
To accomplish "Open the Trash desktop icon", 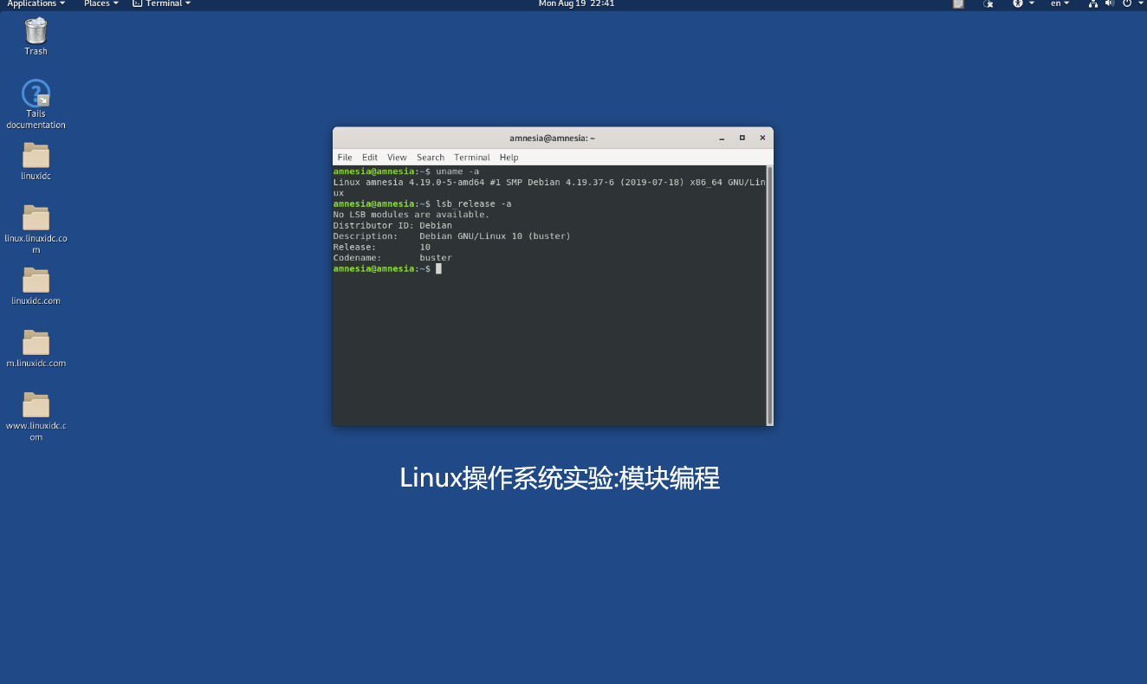I will (x=36, y=32).
